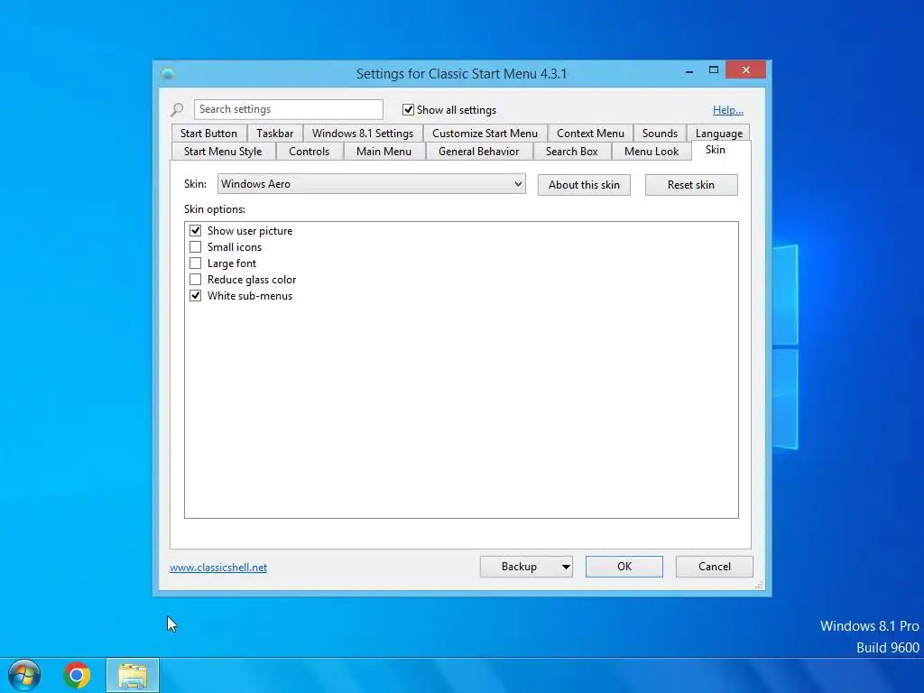Switch to the Start Button tab
Viewport: 924px width, 693px height.
coord(208,134)
